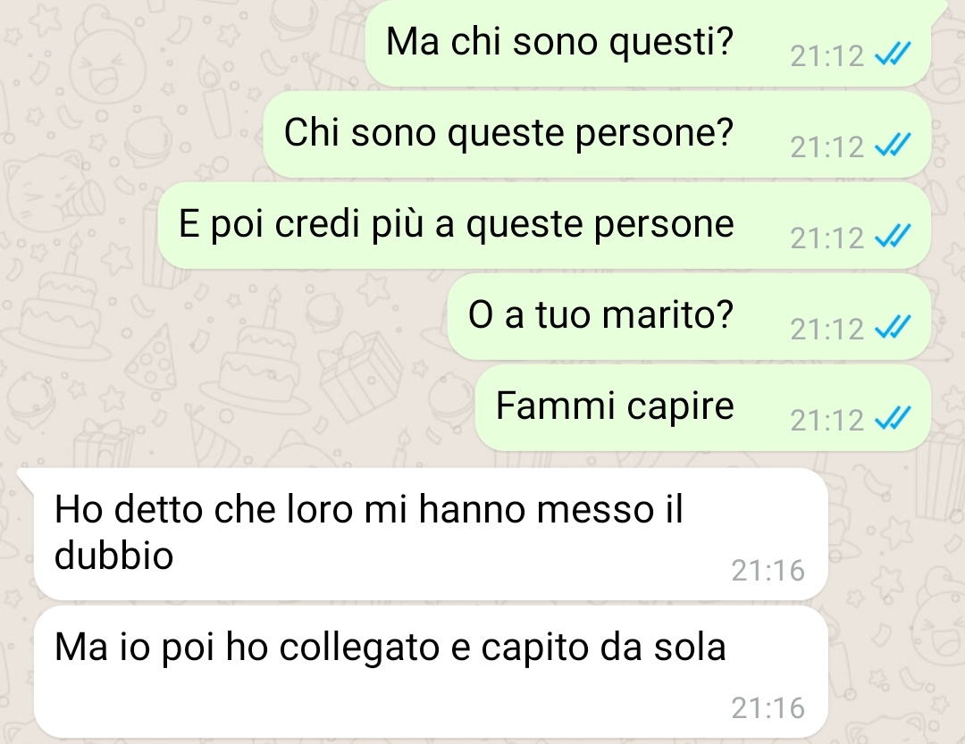Tap 21:12 timestamp on 'O a tuo marito?'
The height and width of the screenshot is (744, 965).
[827, 330]
